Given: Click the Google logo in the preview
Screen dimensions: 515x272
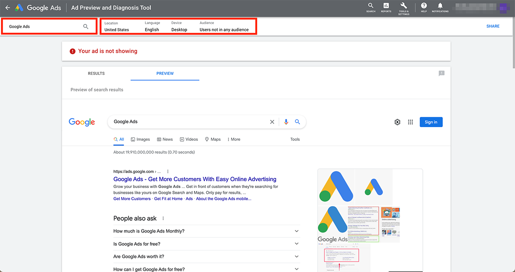Looking at the screenshot, I should pos(82,122).
